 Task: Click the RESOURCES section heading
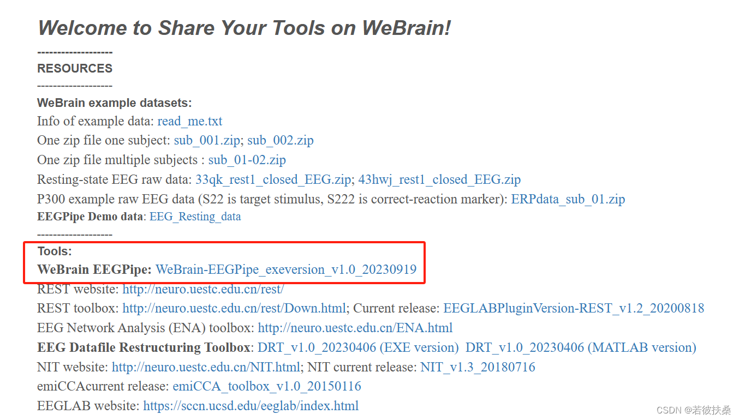[75, 69]
